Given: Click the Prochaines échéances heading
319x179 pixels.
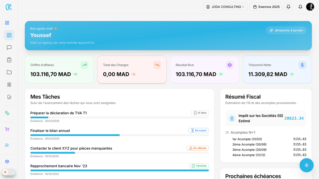Looking at the screenshot, I should pyautogui.click(x=253, y=176).
